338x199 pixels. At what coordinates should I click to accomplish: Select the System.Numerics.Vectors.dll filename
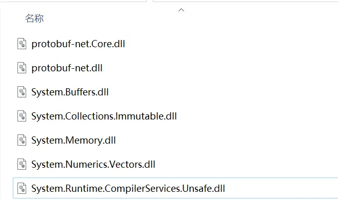93,165
